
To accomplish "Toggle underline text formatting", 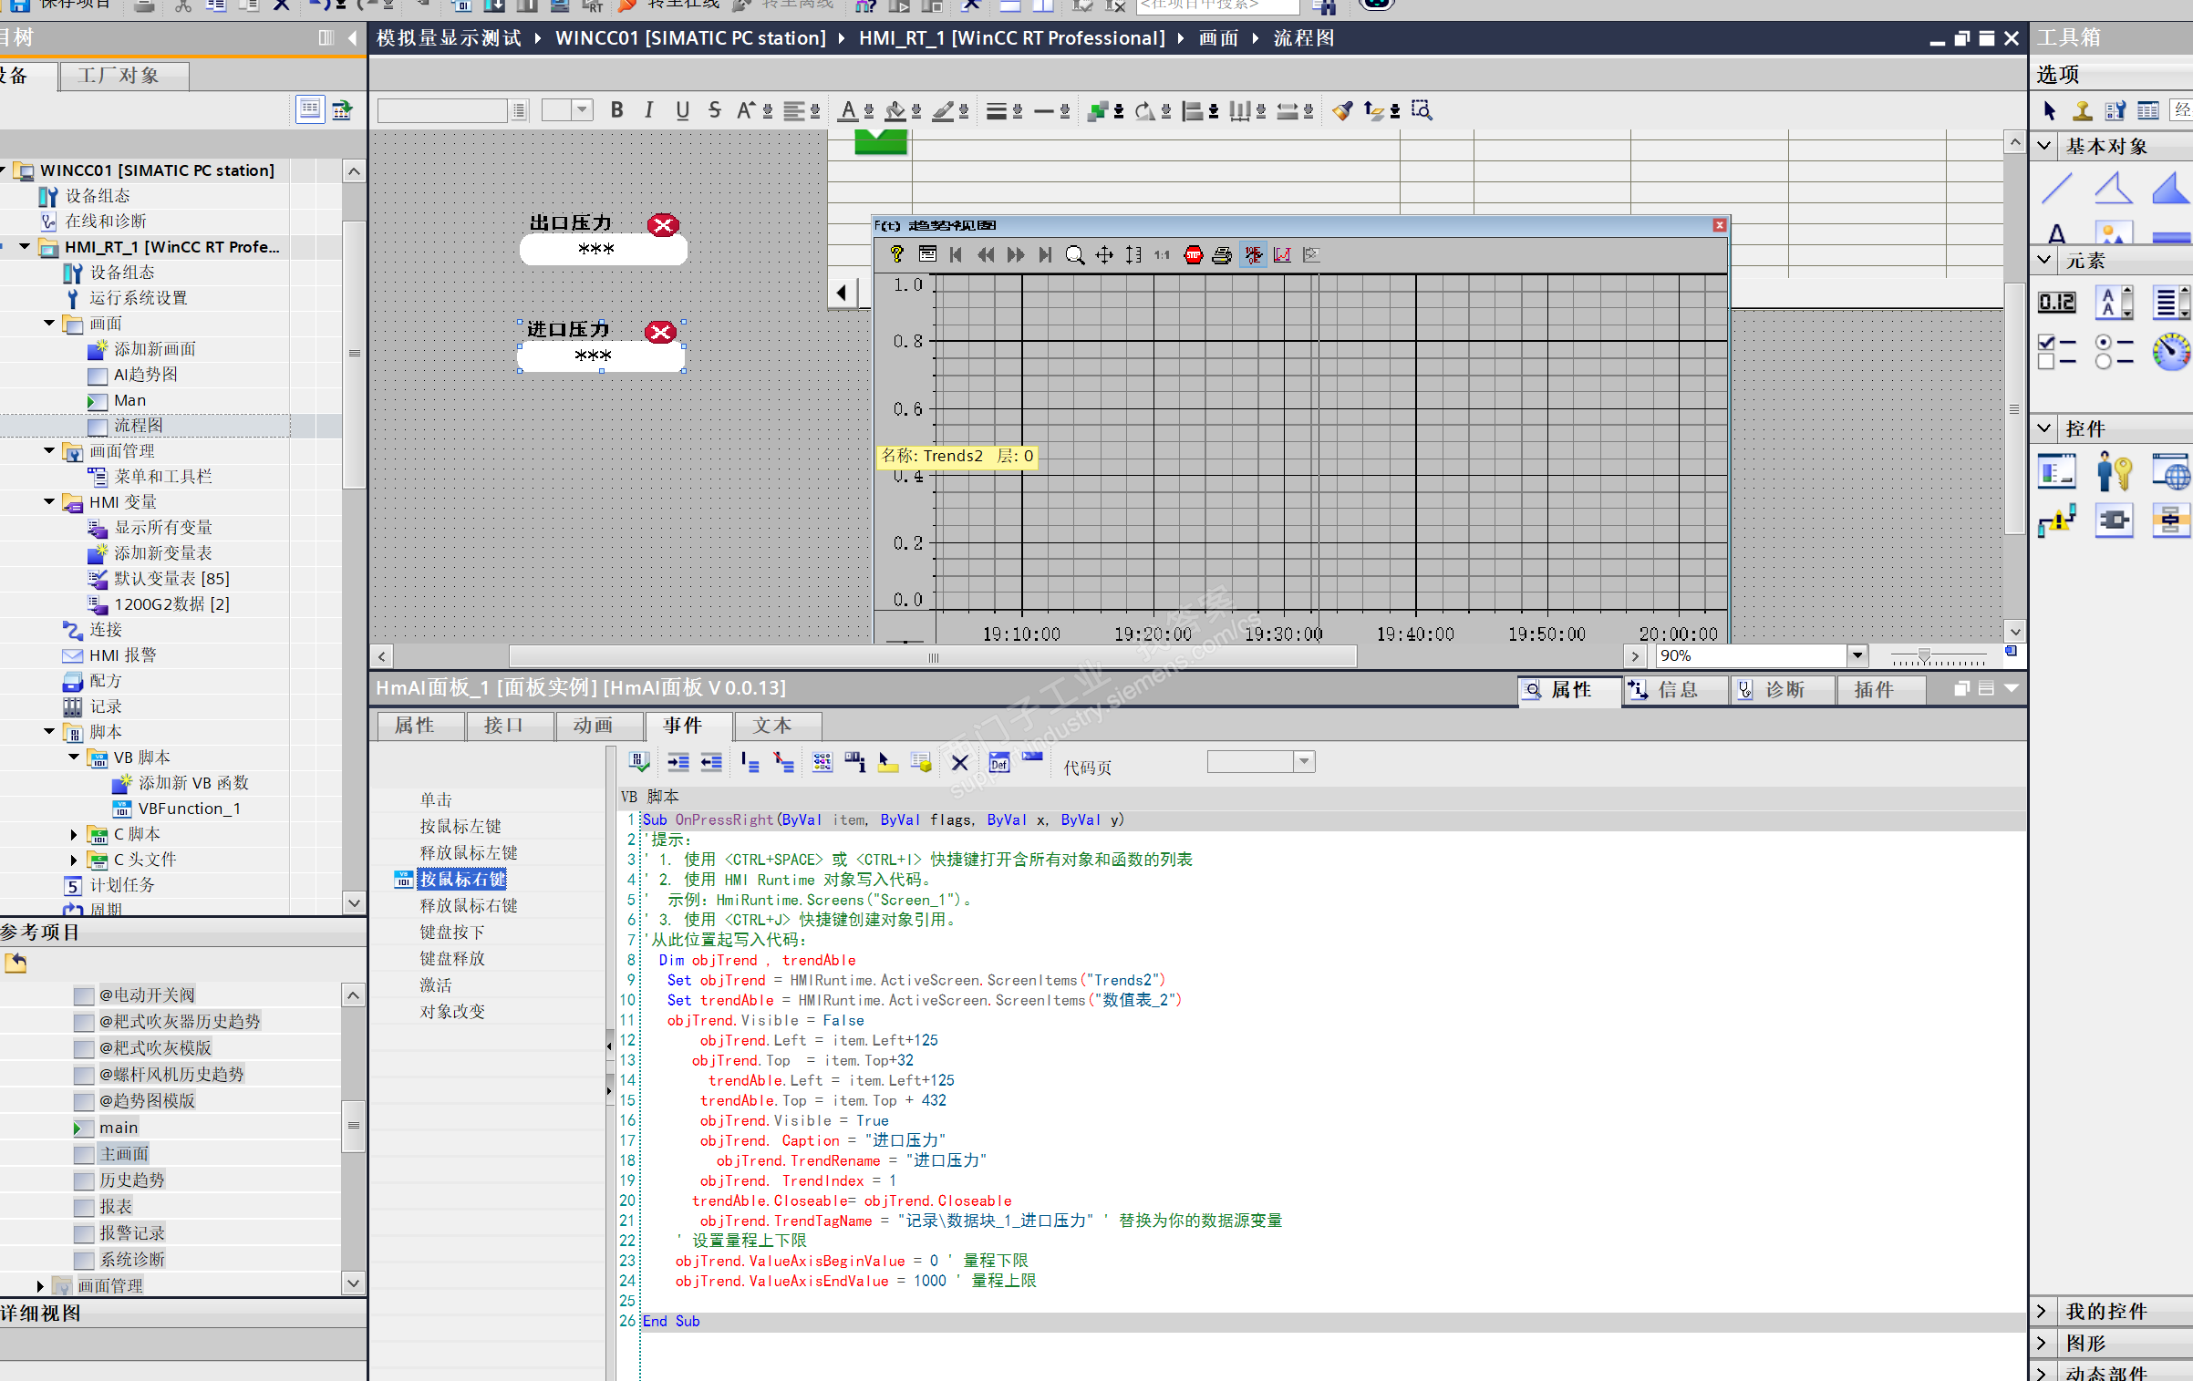I will tap(681, 110).
